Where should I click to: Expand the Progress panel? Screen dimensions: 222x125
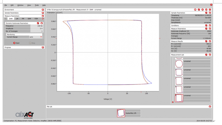point(43,47)
